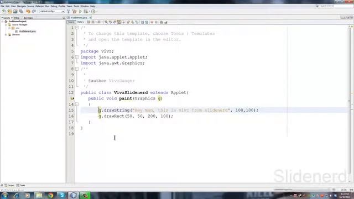Click the hint lightbulb icon beside the paint method

point(72,98)
